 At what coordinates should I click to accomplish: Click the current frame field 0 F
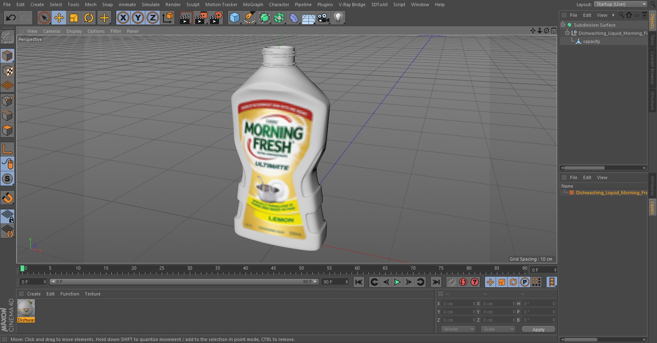pos(33,282)
